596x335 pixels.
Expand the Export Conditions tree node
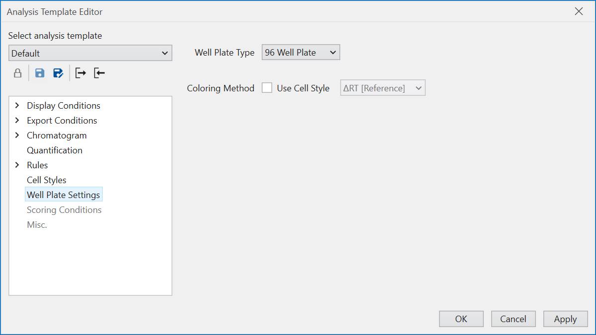[x=17, y=121]
